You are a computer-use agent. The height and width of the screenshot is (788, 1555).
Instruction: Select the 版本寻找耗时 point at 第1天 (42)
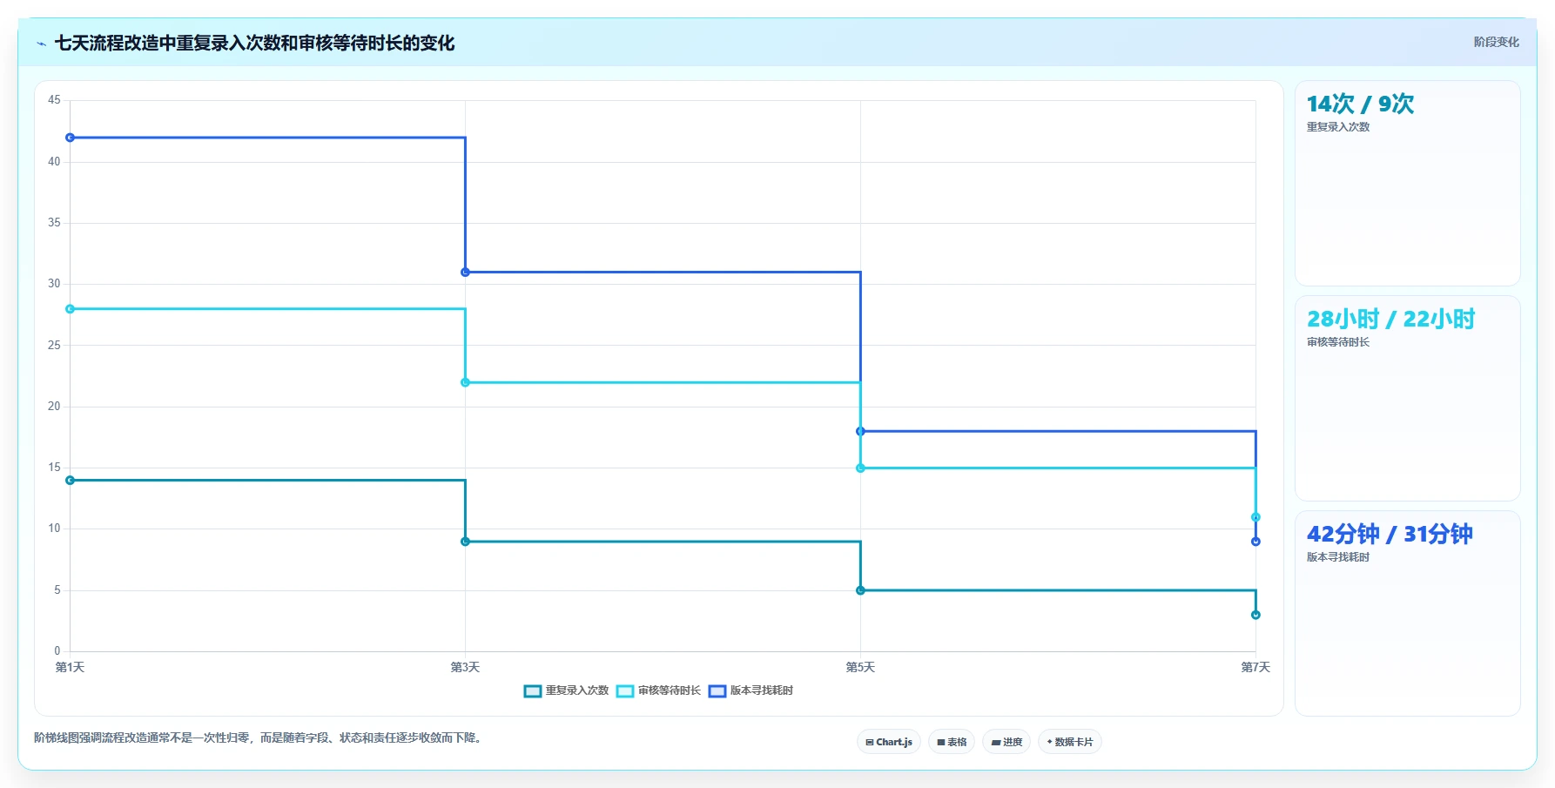71,138
